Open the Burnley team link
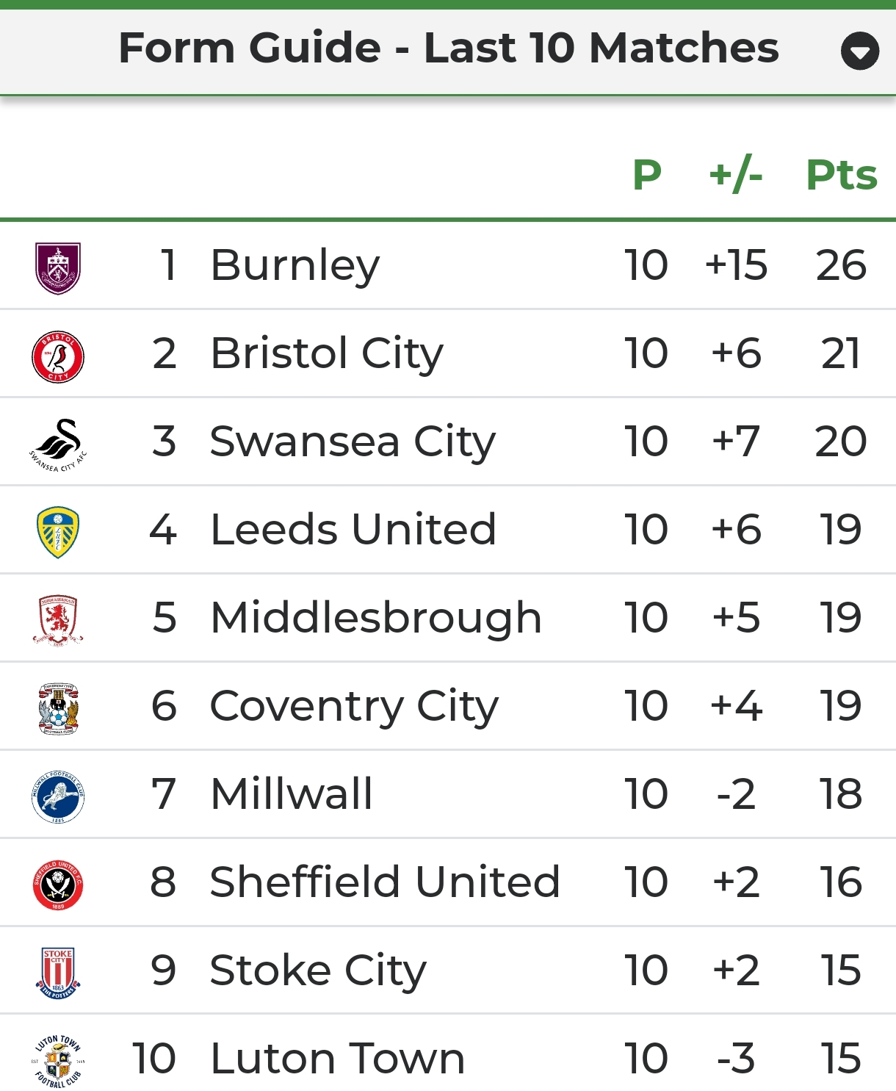896x1091 pixels. click(295, 265)
